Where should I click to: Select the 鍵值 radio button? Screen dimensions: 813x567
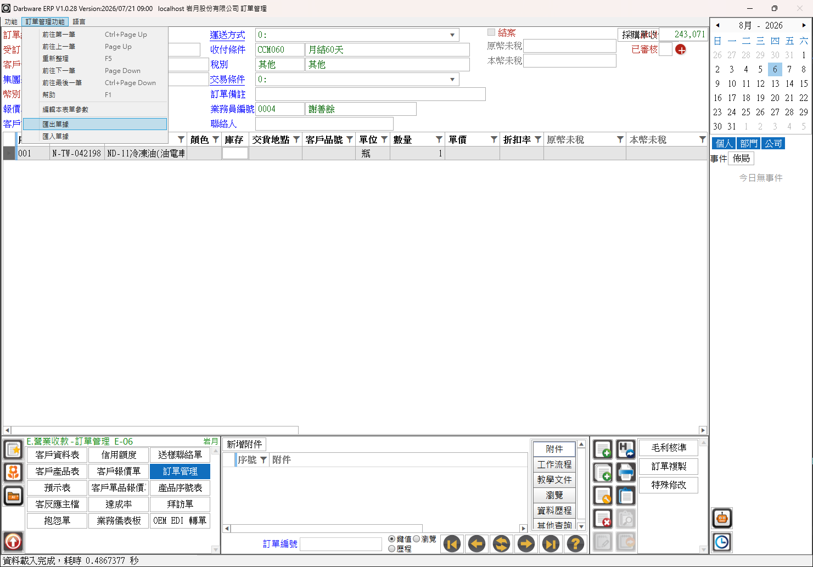pyautogui.click(x=392, y=539)
